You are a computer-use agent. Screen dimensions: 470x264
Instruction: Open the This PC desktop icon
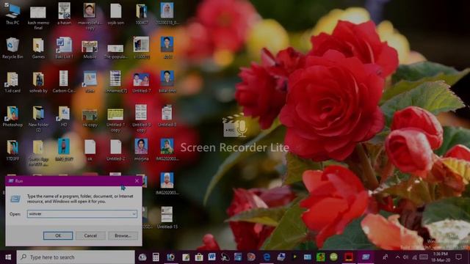pyautogui.click(x=12, y=13)
